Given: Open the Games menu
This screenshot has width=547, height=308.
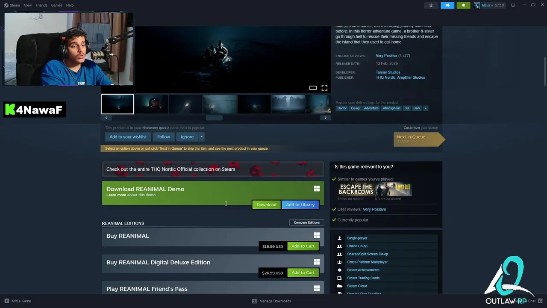Looking at the screenshot, I should point(56,5).
